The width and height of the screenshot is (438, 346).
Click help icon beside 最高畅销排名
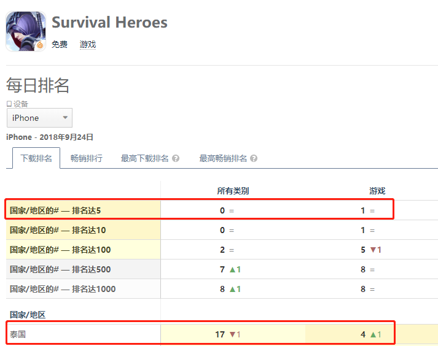[x=254, y=158]
